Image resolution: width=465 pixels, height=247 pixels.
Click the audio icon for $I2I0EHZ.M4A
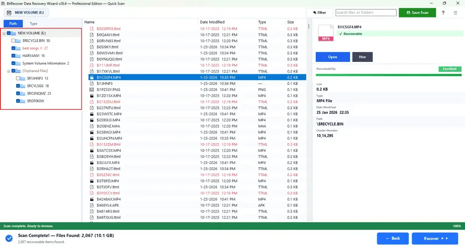(92, 126)
